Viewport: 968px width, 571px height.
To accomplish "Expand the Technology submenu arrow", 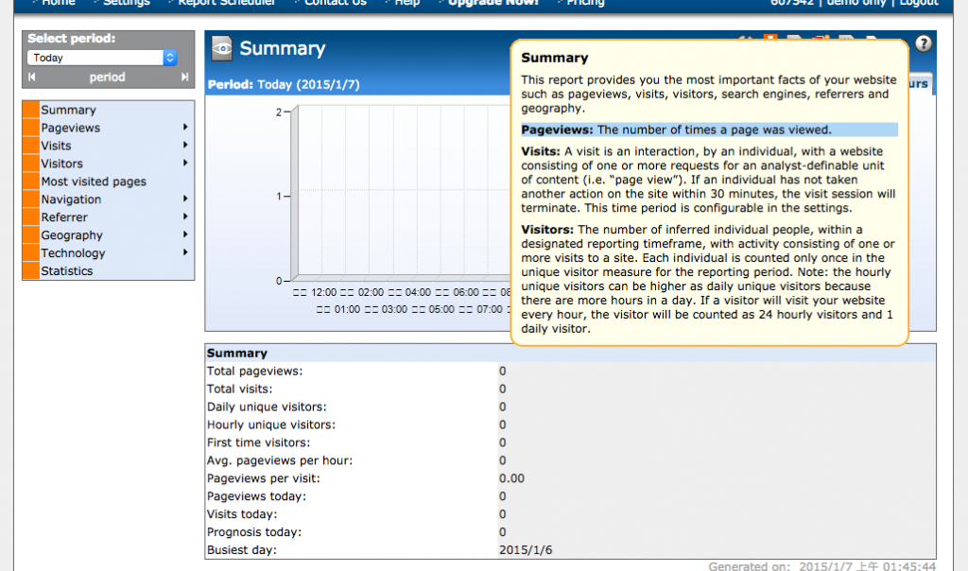I will coord(185,253).
